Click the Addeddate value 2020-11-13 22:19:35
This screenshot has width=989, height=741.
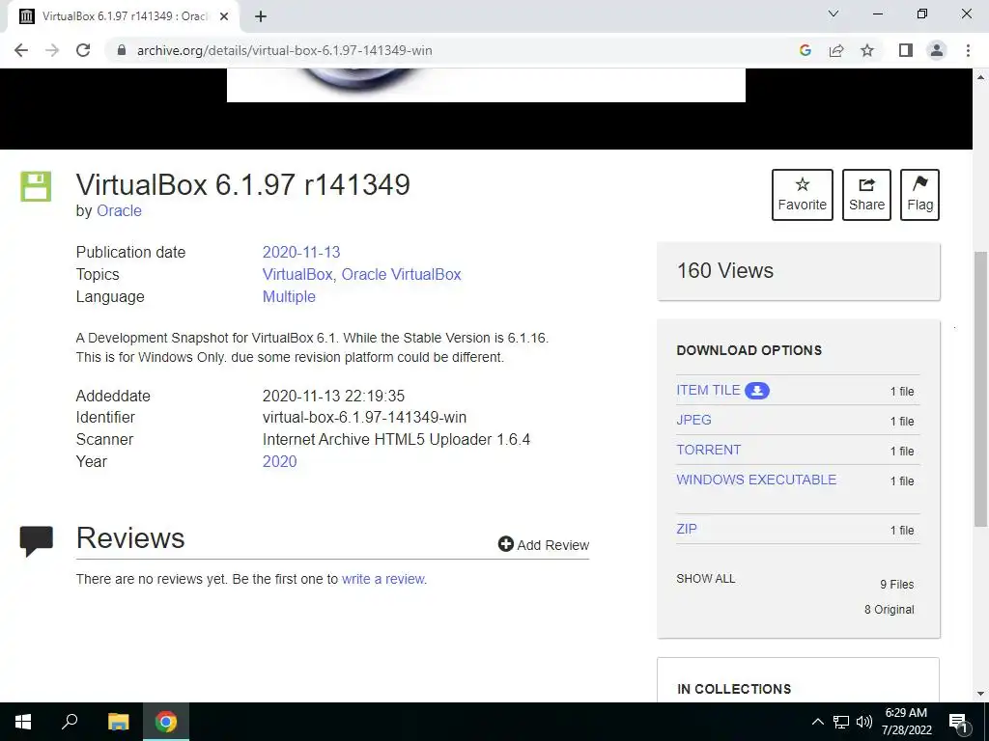[x=333, y=396]
